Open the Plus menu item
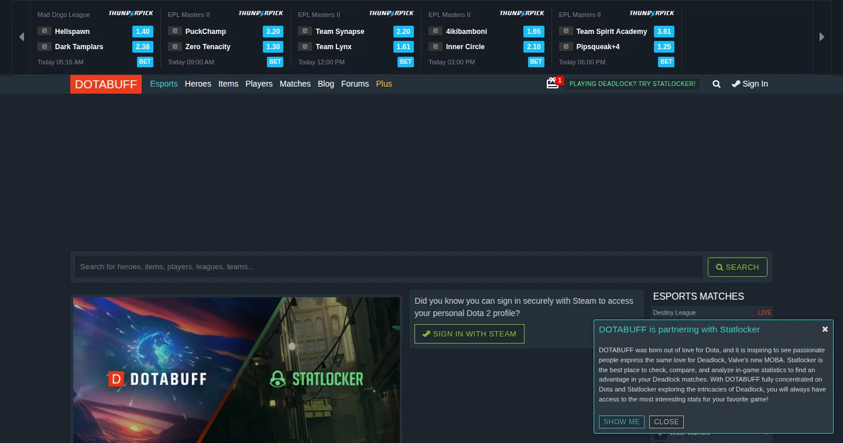Screen dimensions: 843x443 [x=384, y=84]
